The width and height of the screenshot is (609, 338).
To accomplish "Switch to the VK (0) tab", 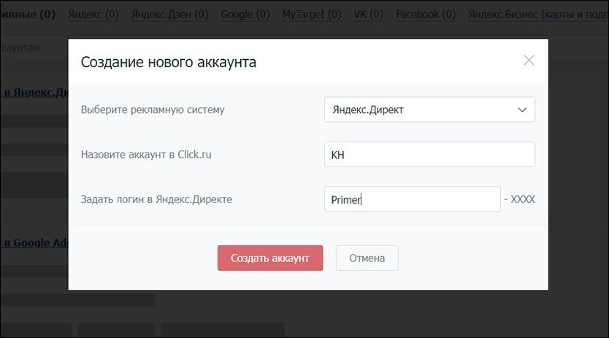I will (368, 15).
